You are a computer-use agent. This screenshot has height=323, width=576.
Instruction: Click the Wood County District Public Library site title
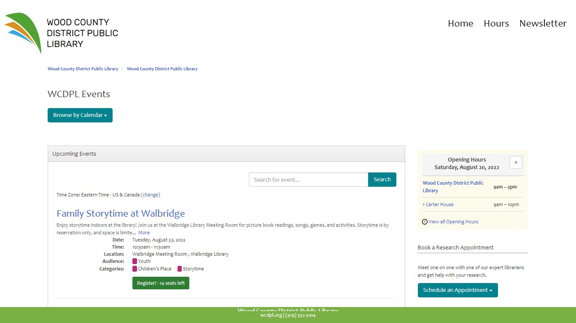83,33
